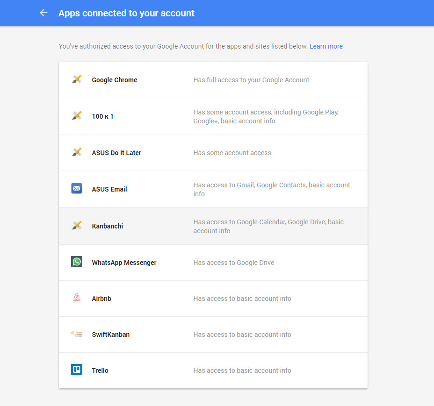Click the Google Chrome app icon
The image size is (434, 406).
coord(77,79)
